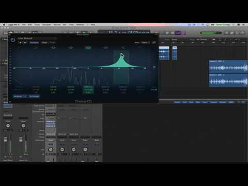Select the large lower audio region on right
The height and width of the screenshot is (186, 248).
coord(228,81)
